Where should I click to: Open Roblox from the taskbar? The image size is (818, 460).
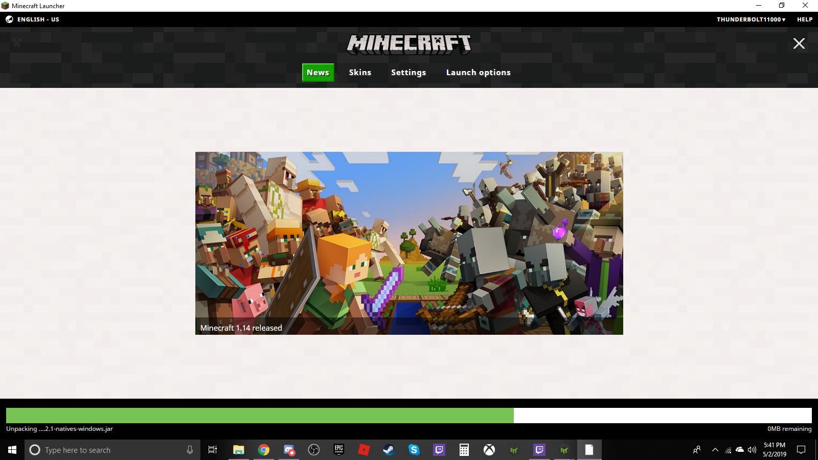click(364, 450)
